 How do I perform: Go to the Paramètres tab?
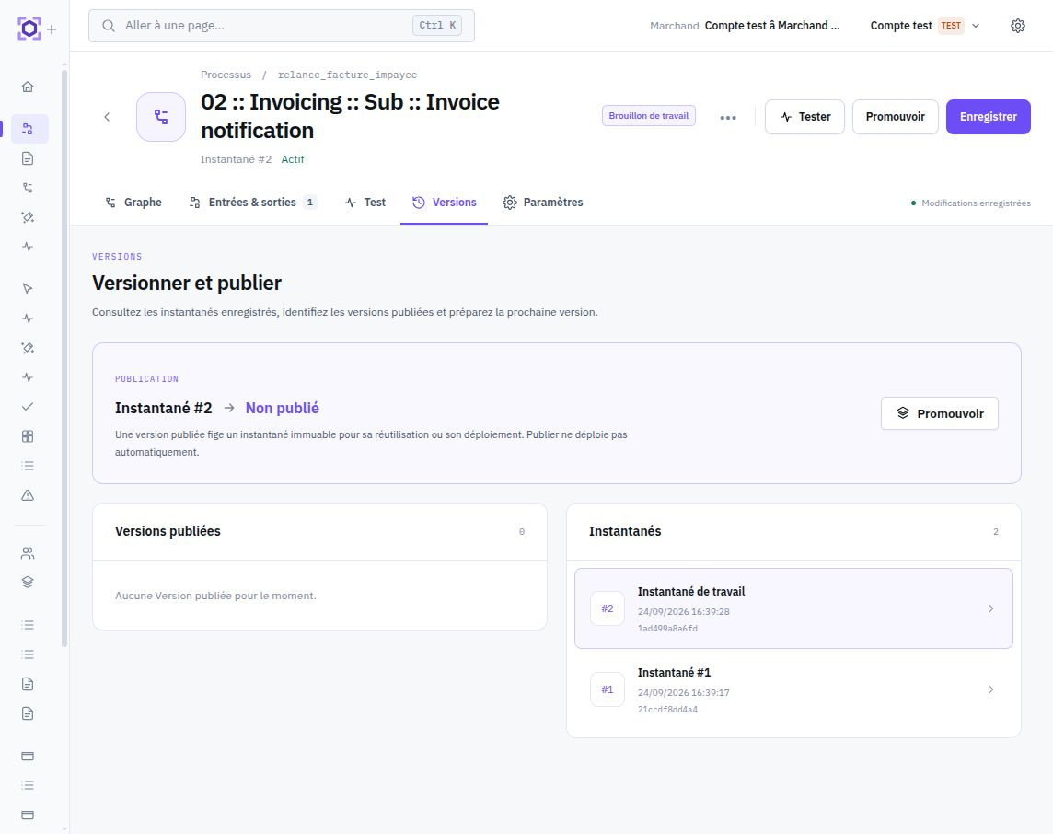[543, 203]
